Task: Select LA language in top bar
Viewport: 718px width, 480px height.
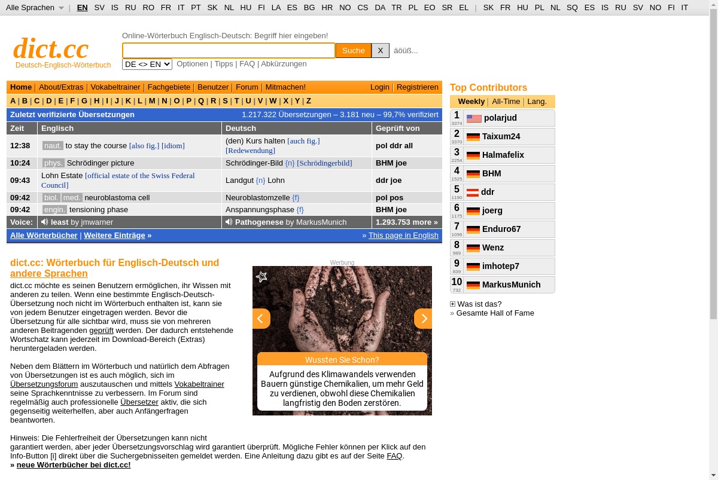Action: pyautogui.click(x=276, y=8)
